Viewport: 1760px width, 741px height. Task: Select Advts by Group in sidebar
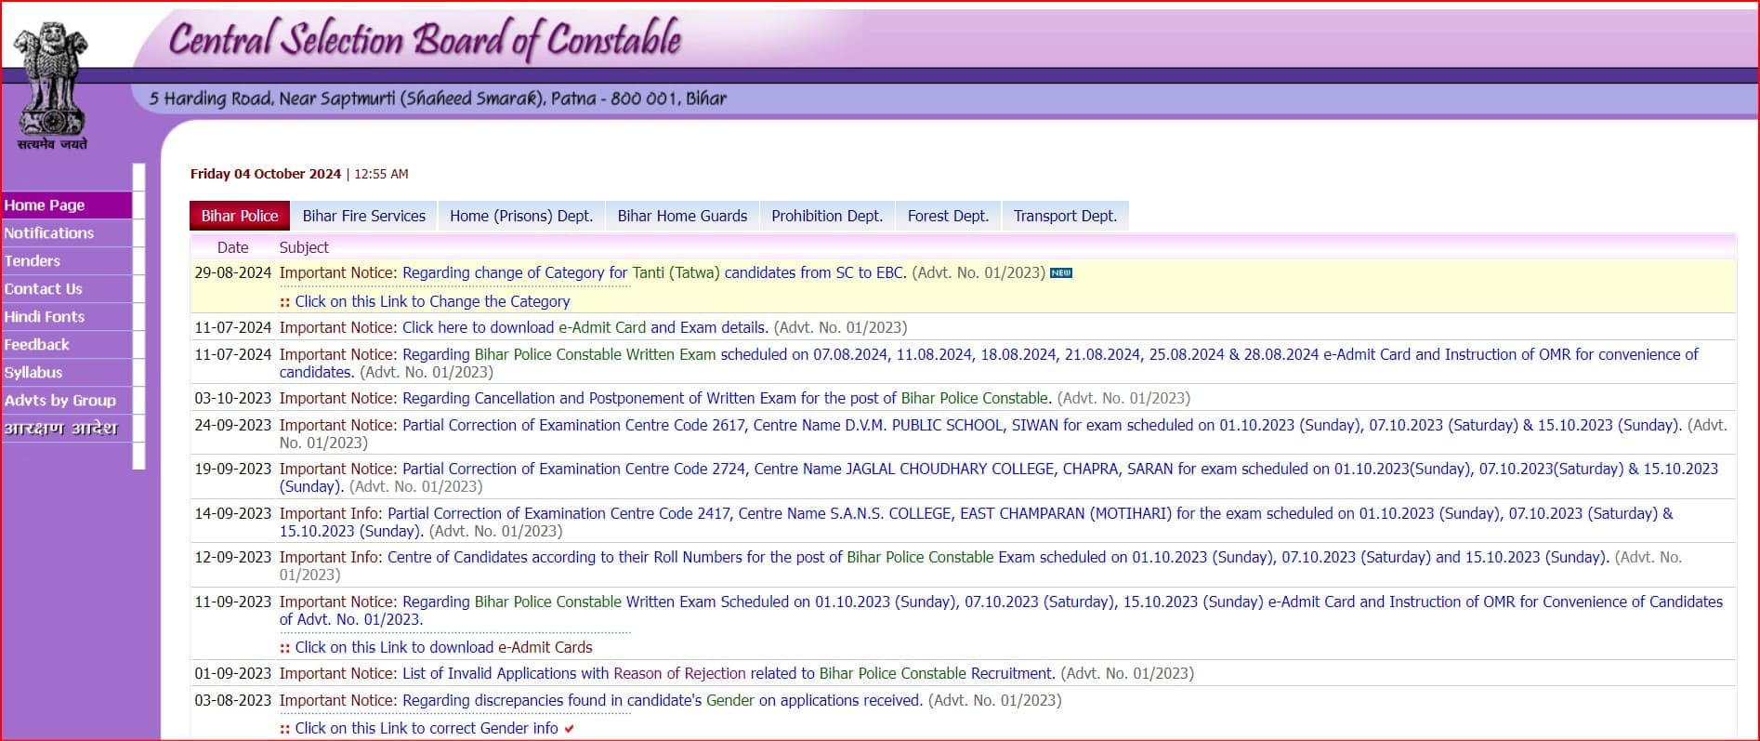pyautogui.click(x=67, y=400)
